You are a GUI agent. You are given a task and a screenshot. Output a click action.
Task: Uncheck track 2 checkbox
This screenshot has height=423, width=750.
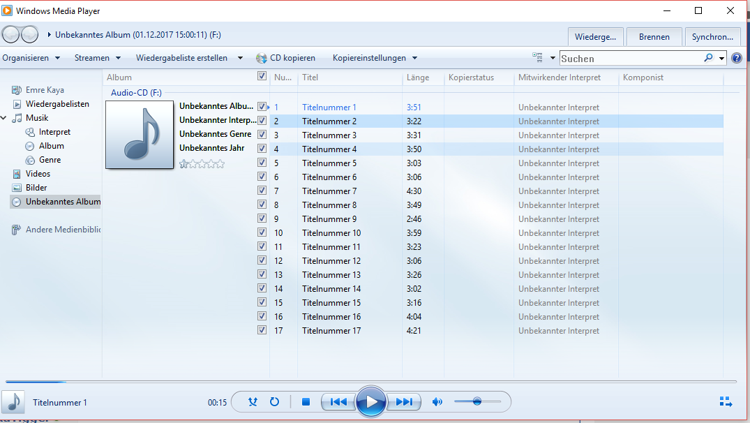coord(262,120)
